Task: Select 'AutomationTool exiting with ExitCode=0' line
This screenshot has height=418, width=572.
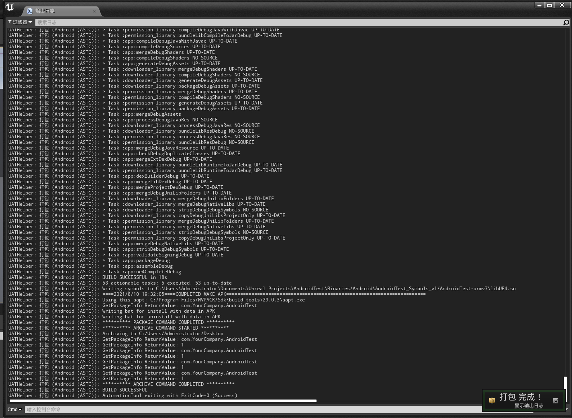Action: coord(123,395)
